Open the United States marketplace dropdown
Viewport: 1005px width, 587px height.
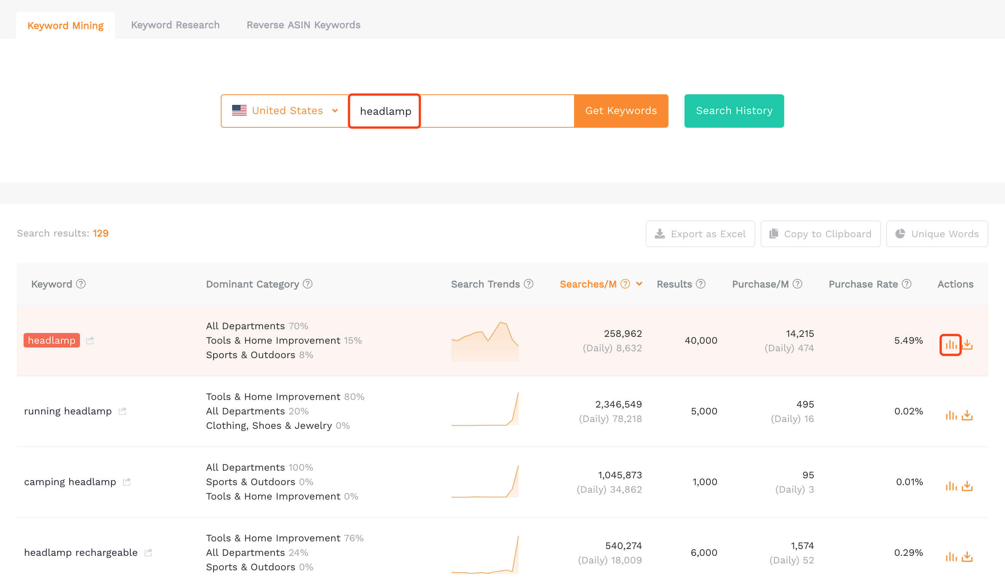pyautogui.click(x=285, y=111)
